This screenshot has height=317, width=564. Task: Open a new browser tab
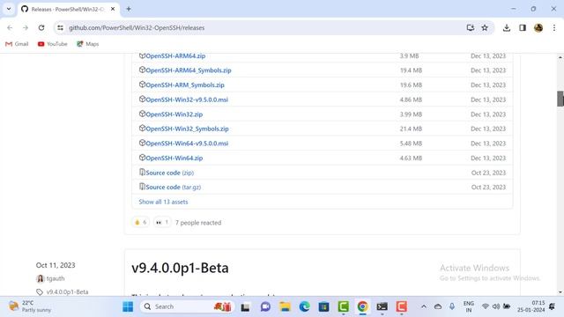click(x=129, y=9)
